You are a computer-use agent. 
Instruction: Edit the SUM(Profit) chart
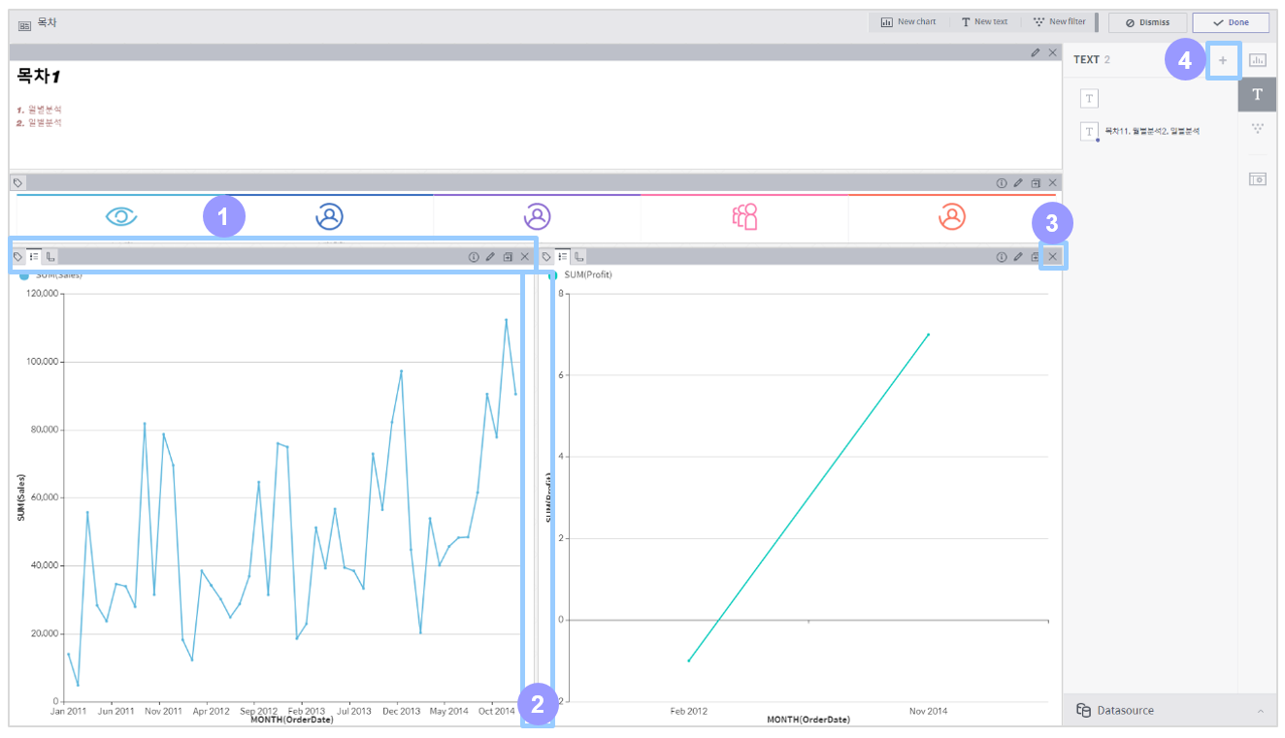tap(1018, 257)
